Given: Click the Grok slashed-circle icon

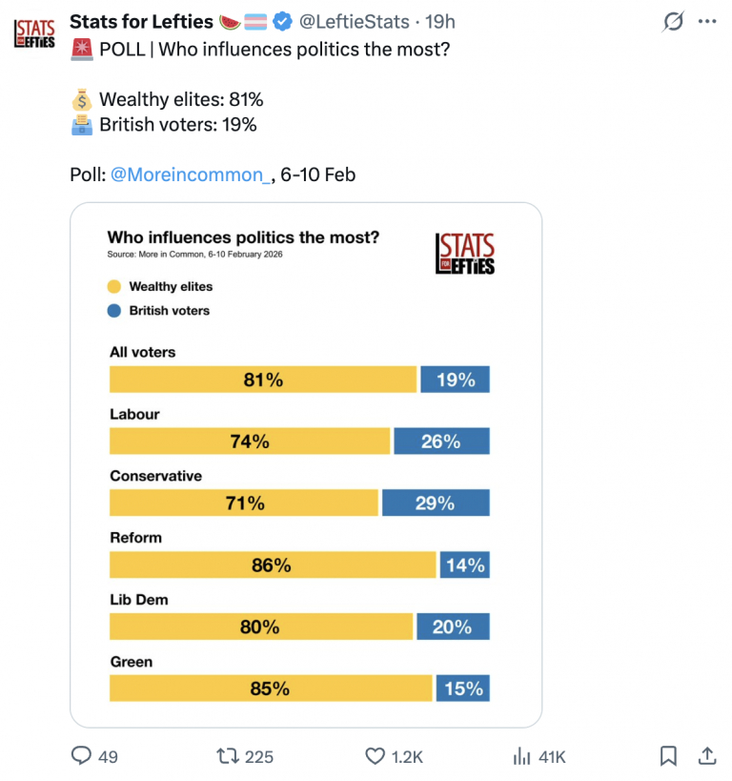Looking at the screenshot, I should [674, 21].
